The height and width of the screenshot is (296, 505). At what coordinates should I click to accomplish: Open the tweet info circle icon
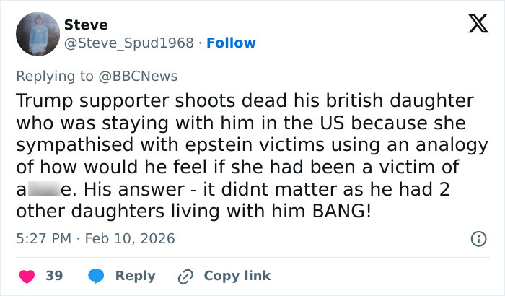click(477, 238)
